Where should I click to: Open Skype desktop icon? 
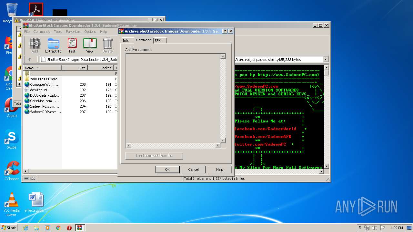click(x=12, y=139)
